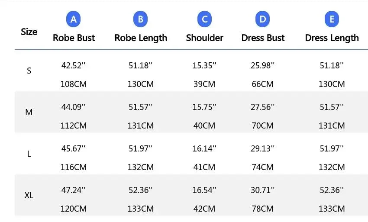Screen dimensions: 368x222
Task: Select the size XL row label
Action: pos(29,195)
